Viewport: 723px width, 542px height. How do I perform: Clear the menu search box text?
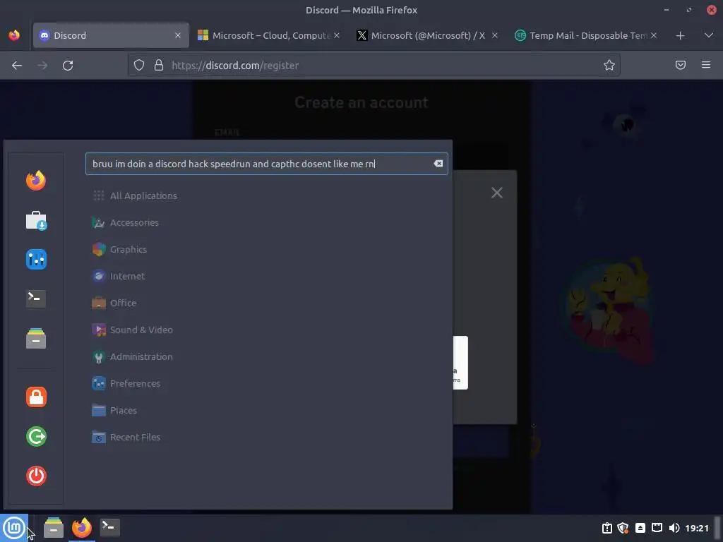tap(438, 164)
